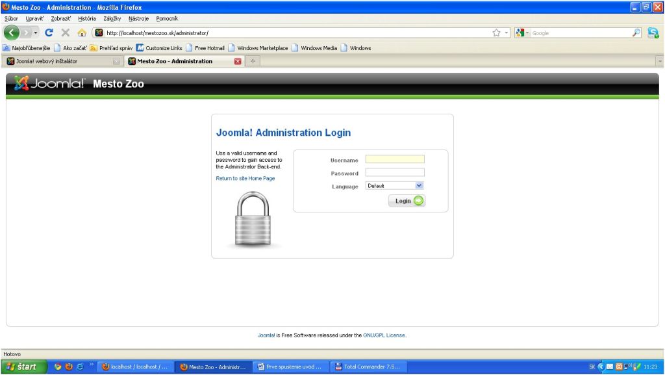Follow the Return to site Home Page link
Screen dimensions: 665x375
point(245,179)
